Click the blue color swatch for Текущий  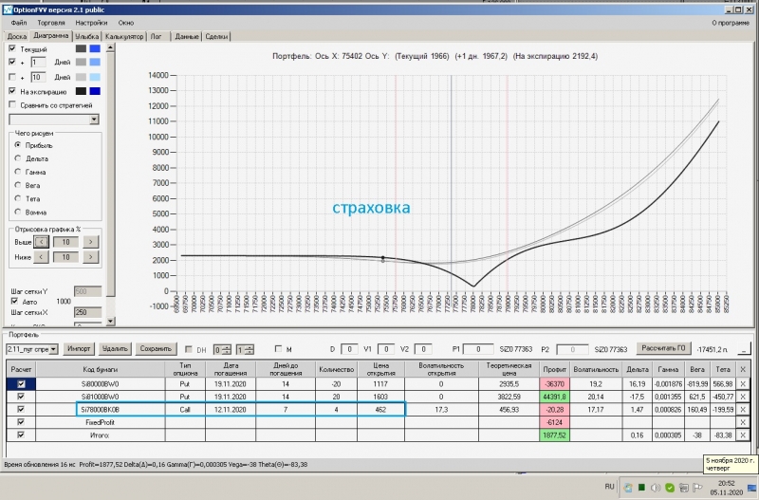tap(95, 48)
